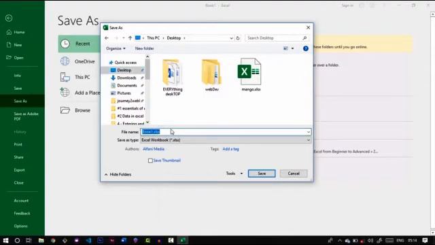Open Task View on the taskbar
The width and height of the screenshot is (435, 245).
29,240
